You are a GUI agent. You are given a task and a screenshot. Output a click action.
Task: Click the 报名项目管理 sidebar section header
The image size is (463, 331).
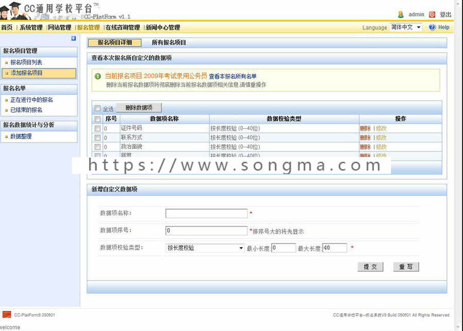tap(39, 51)
